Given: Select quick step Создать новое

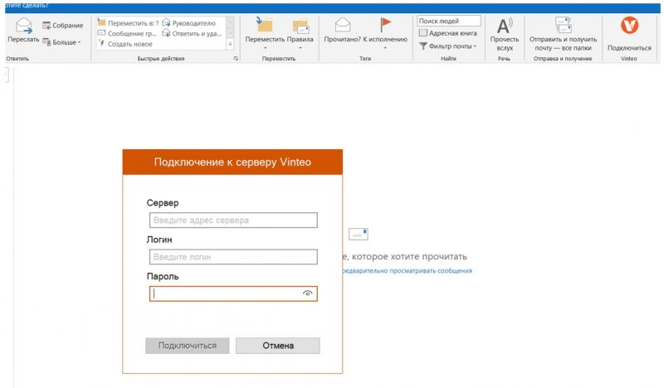Looking at the screenshot, I should pyautogui.click(x=125, y=44).
